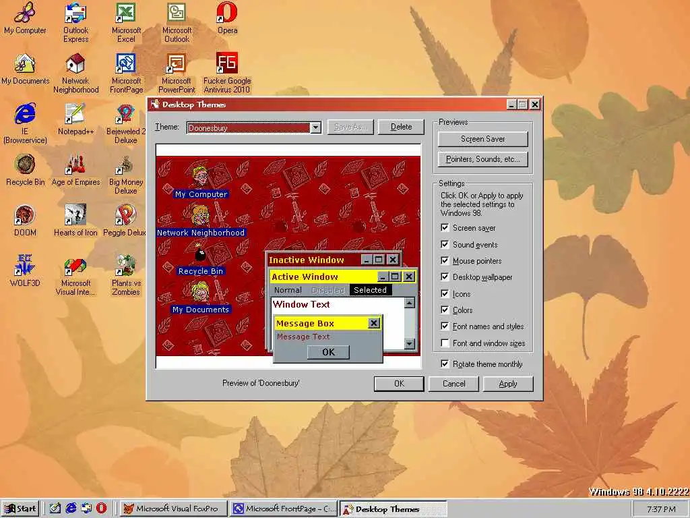The height and width of the screenshot is (518, 690).
Task: Enable Font and window sizes
Action: [x=445, y=343]
